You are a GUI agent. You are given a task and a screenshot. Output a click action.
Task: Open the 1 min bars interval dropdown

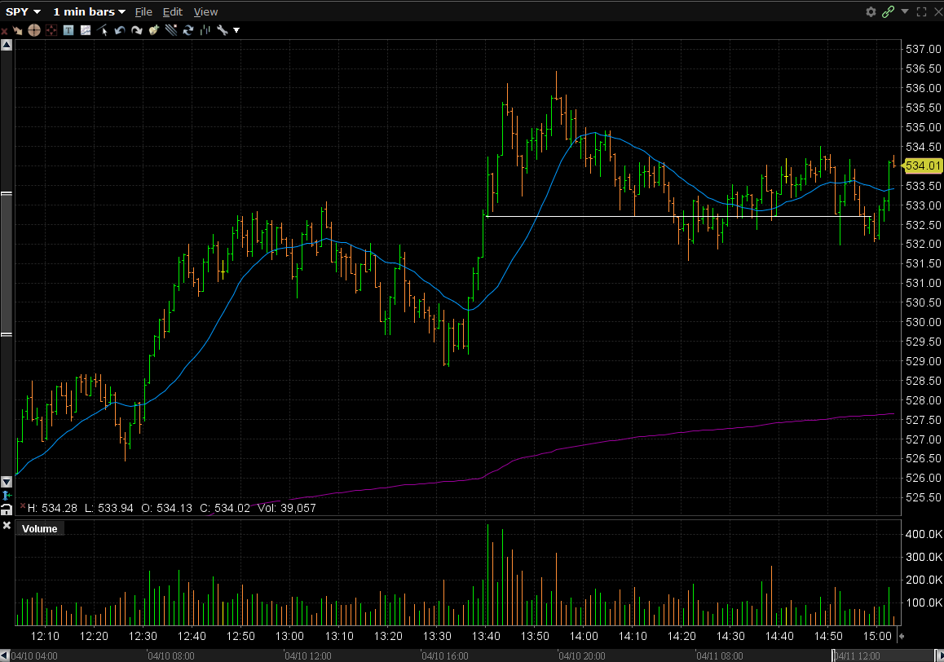click(89, 11)
